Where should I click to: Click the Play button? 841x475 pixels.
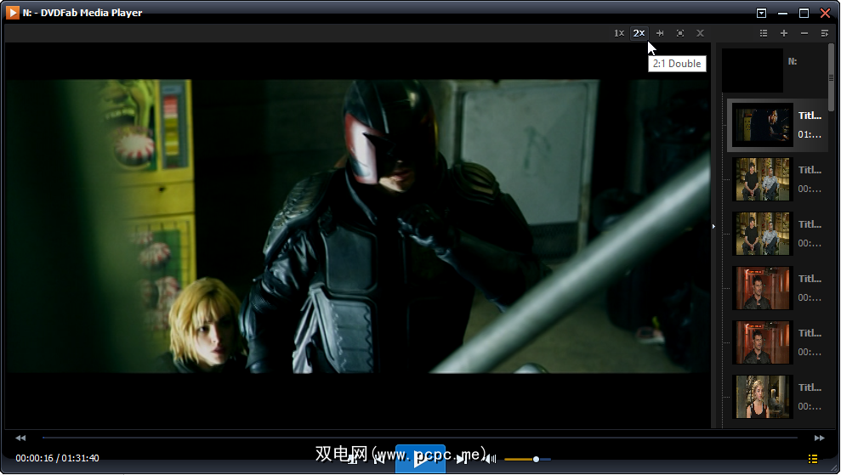(420, 459)
